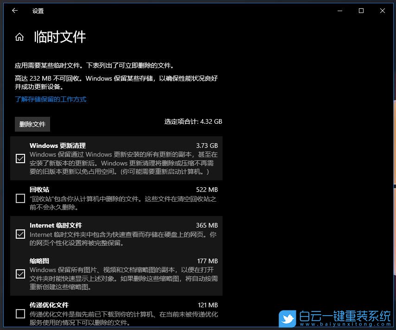Viewport: 396px width, 330px height.
Task: Uncheck the Windows 更新清理 option
Action: click(x=20, y=159)
